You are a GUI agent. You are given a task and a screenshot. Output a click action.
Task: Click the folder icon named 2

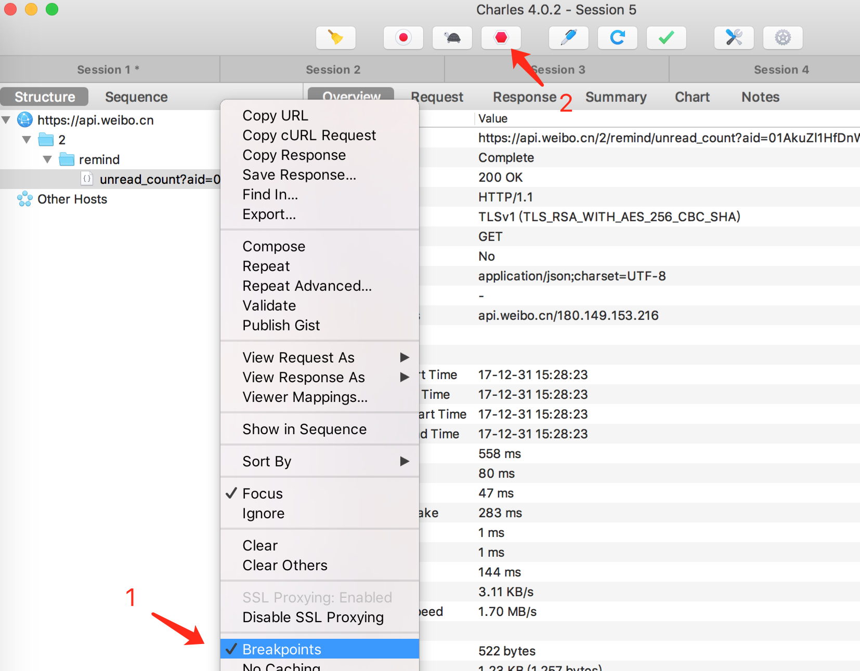click(x=46, y=140)
